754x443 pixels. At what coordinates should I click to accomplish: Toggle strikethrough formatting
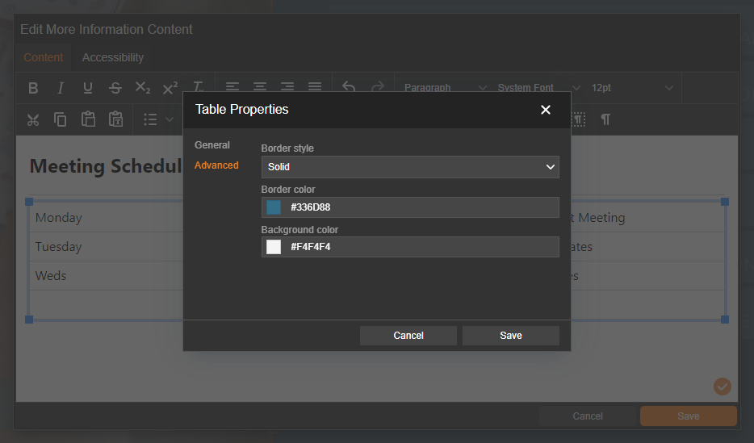pos(115,88)
